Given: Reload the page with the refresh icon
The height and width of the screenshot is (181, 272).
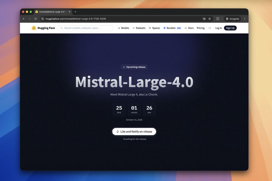Looking at the screenshot, I should coord(36,19).
